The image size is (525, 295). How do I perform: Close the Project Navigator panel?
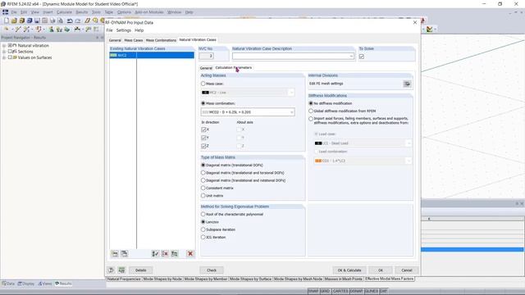[x=102, y=38]
